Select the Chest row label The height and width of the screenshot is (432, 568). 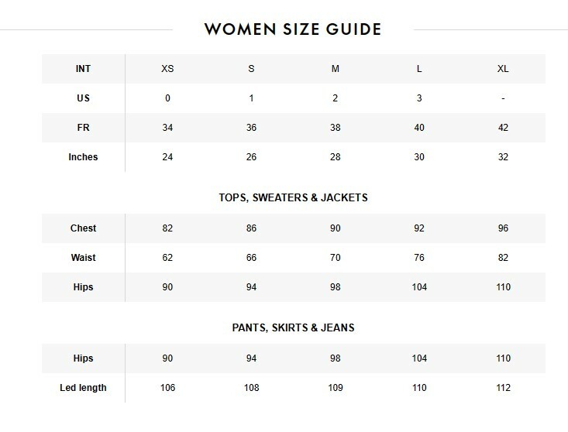click(83, 228)
